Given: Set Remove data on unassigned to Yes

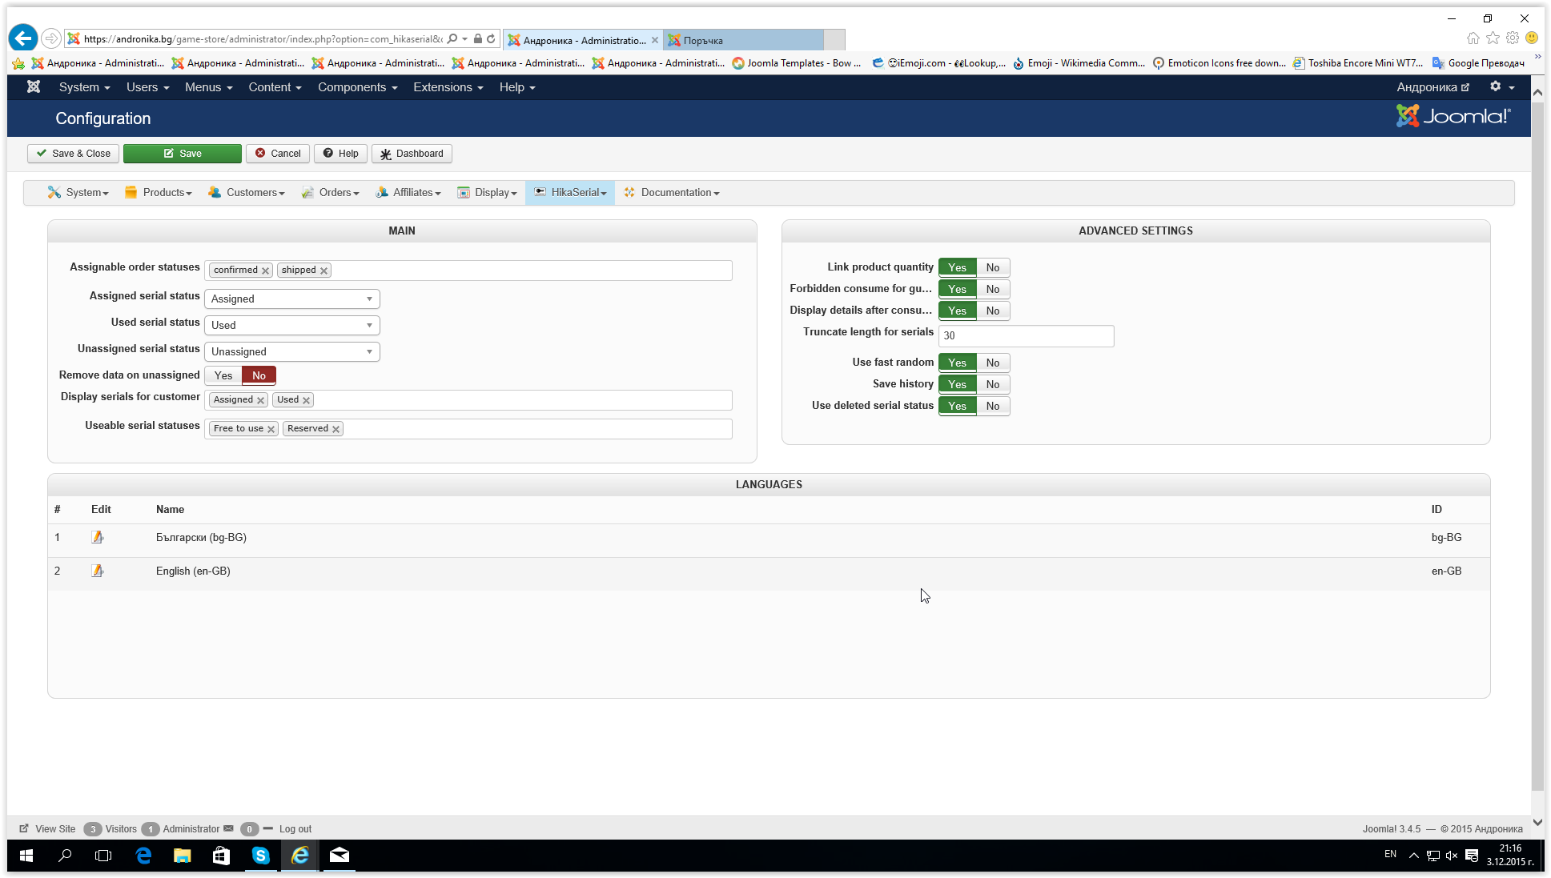Looking at the screenshot, I should [223, 375].
